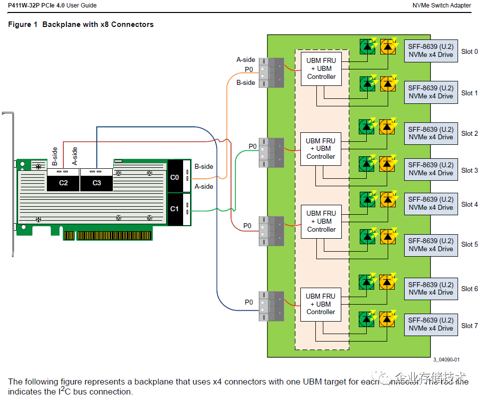The height and width of the screenshot is (399, 482).
Task: Click the amber LED icon beside Slot 0
Action: pos(388,47)
